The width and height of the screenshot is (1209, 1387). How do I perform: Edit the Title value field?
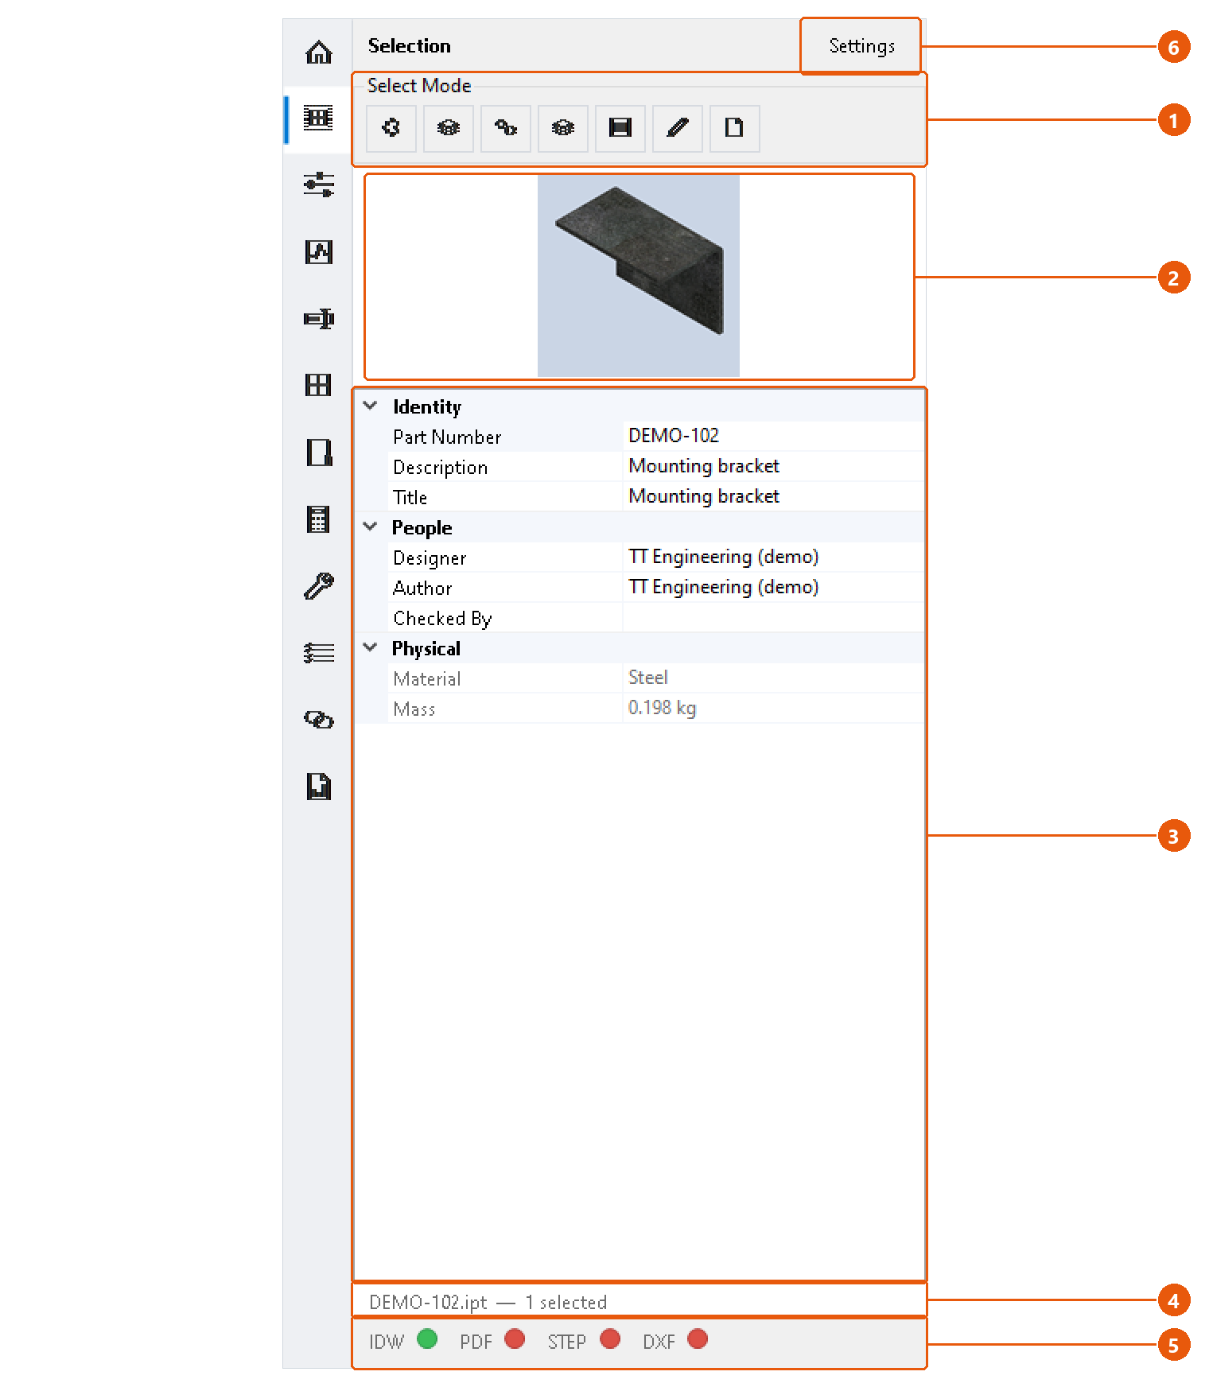pyautogui.click(x=774, y=496)
